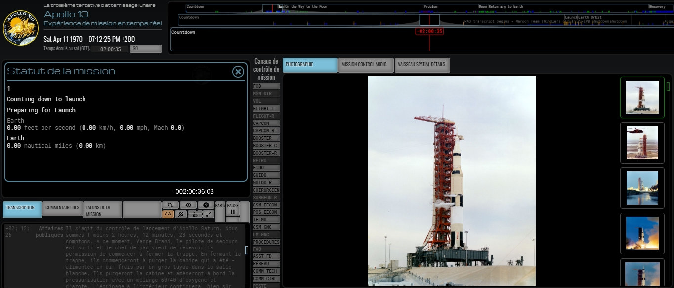
Task: Click the Apollo 13 mission patch logo
Action: (21, 28)
